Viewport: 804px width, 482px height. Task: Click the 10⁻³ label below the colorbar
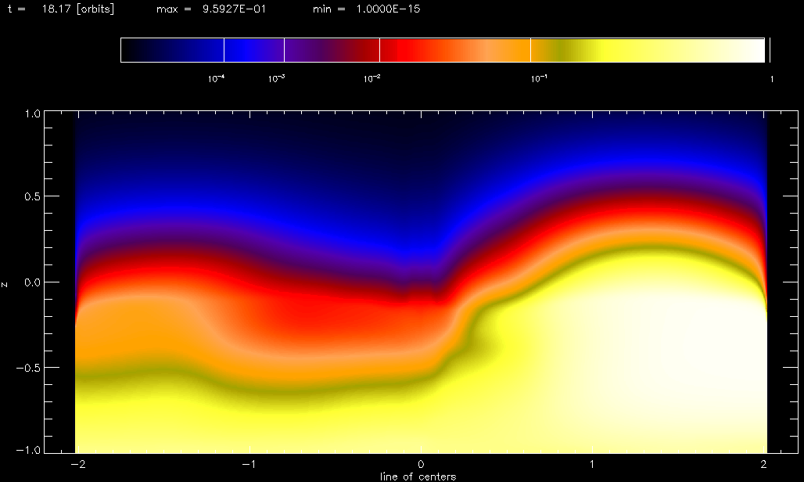pyautogui.click(x=275, y=78)
